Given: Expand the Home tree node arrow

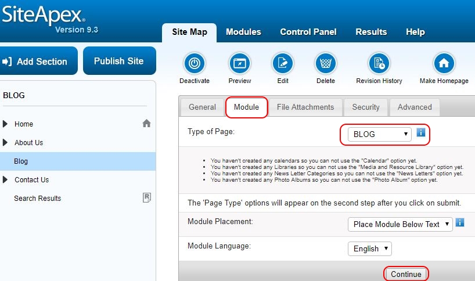Looking at the screenshot, I should coord(5,124).
